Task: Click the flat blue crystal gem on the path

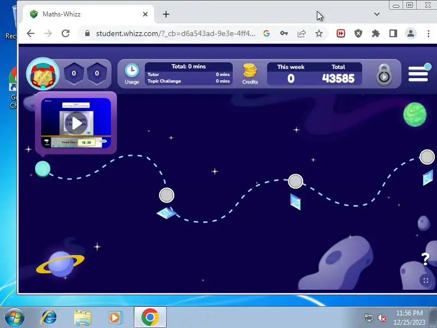Action: click(x=167, y=213)
